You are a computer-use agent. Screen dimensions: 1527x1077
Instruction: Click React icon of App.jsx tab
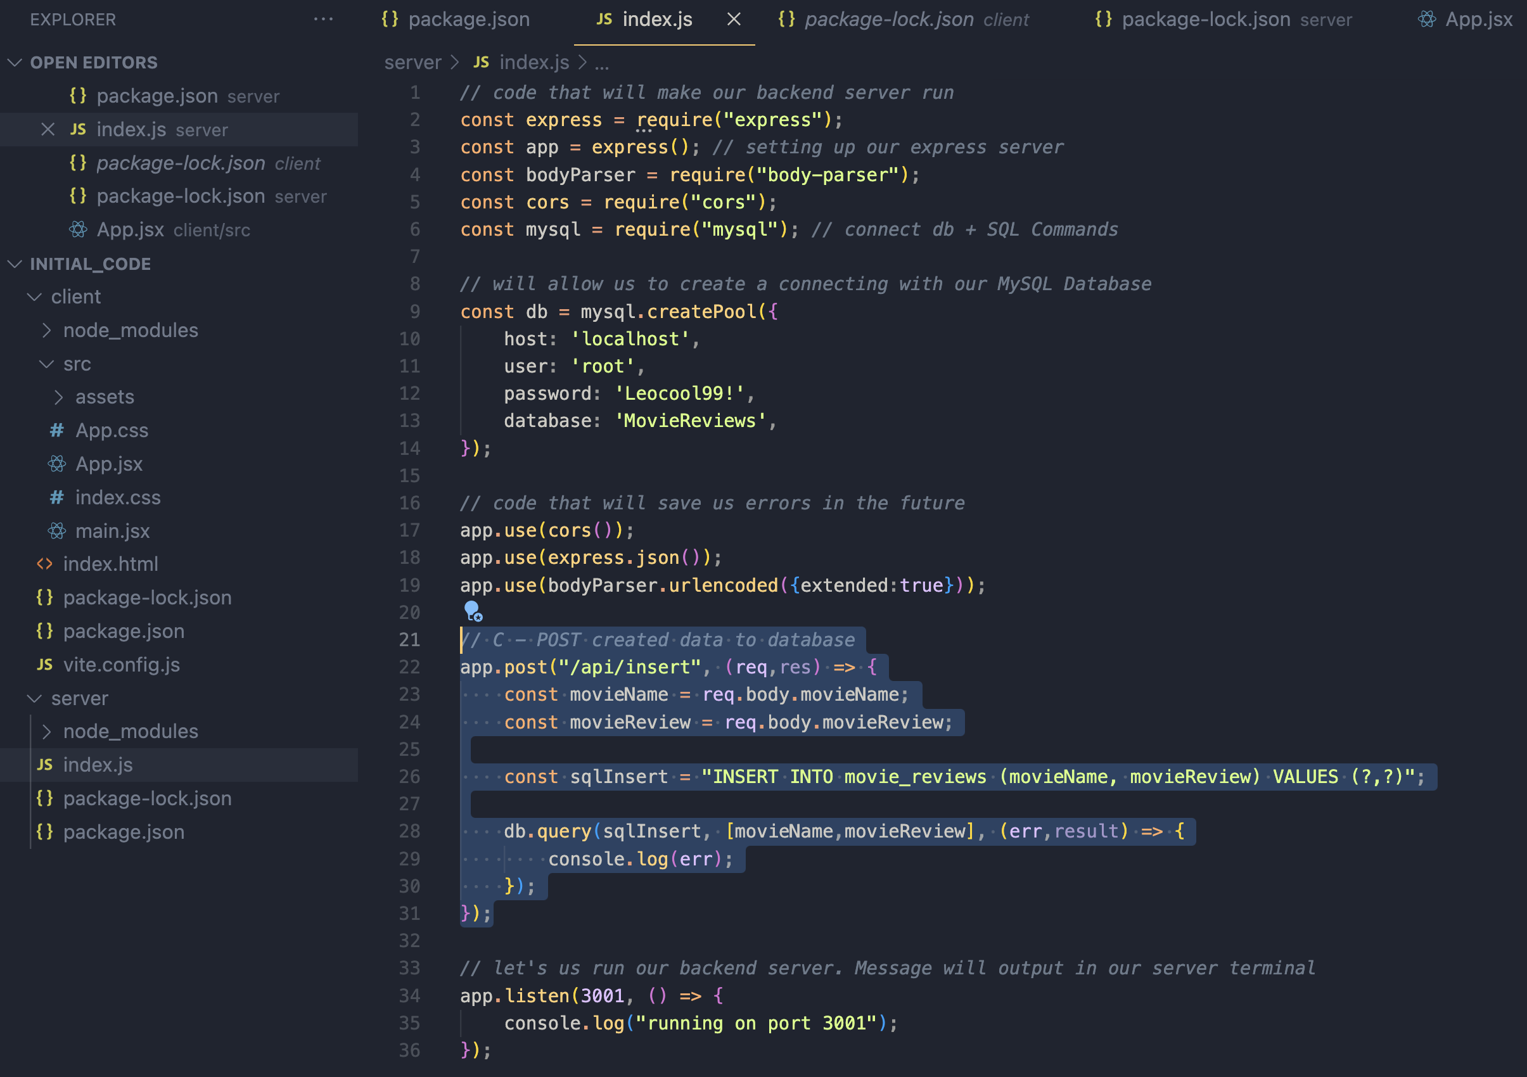click(1427, 19)
